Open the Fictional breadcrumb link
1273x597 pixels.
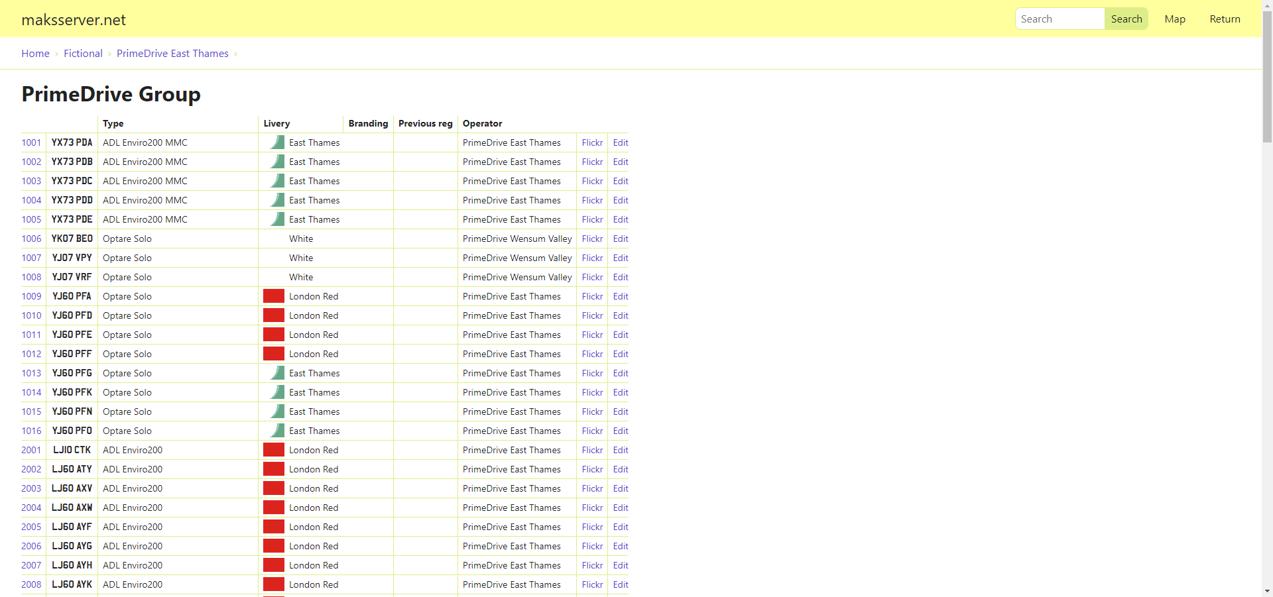(x=83, y=54)
